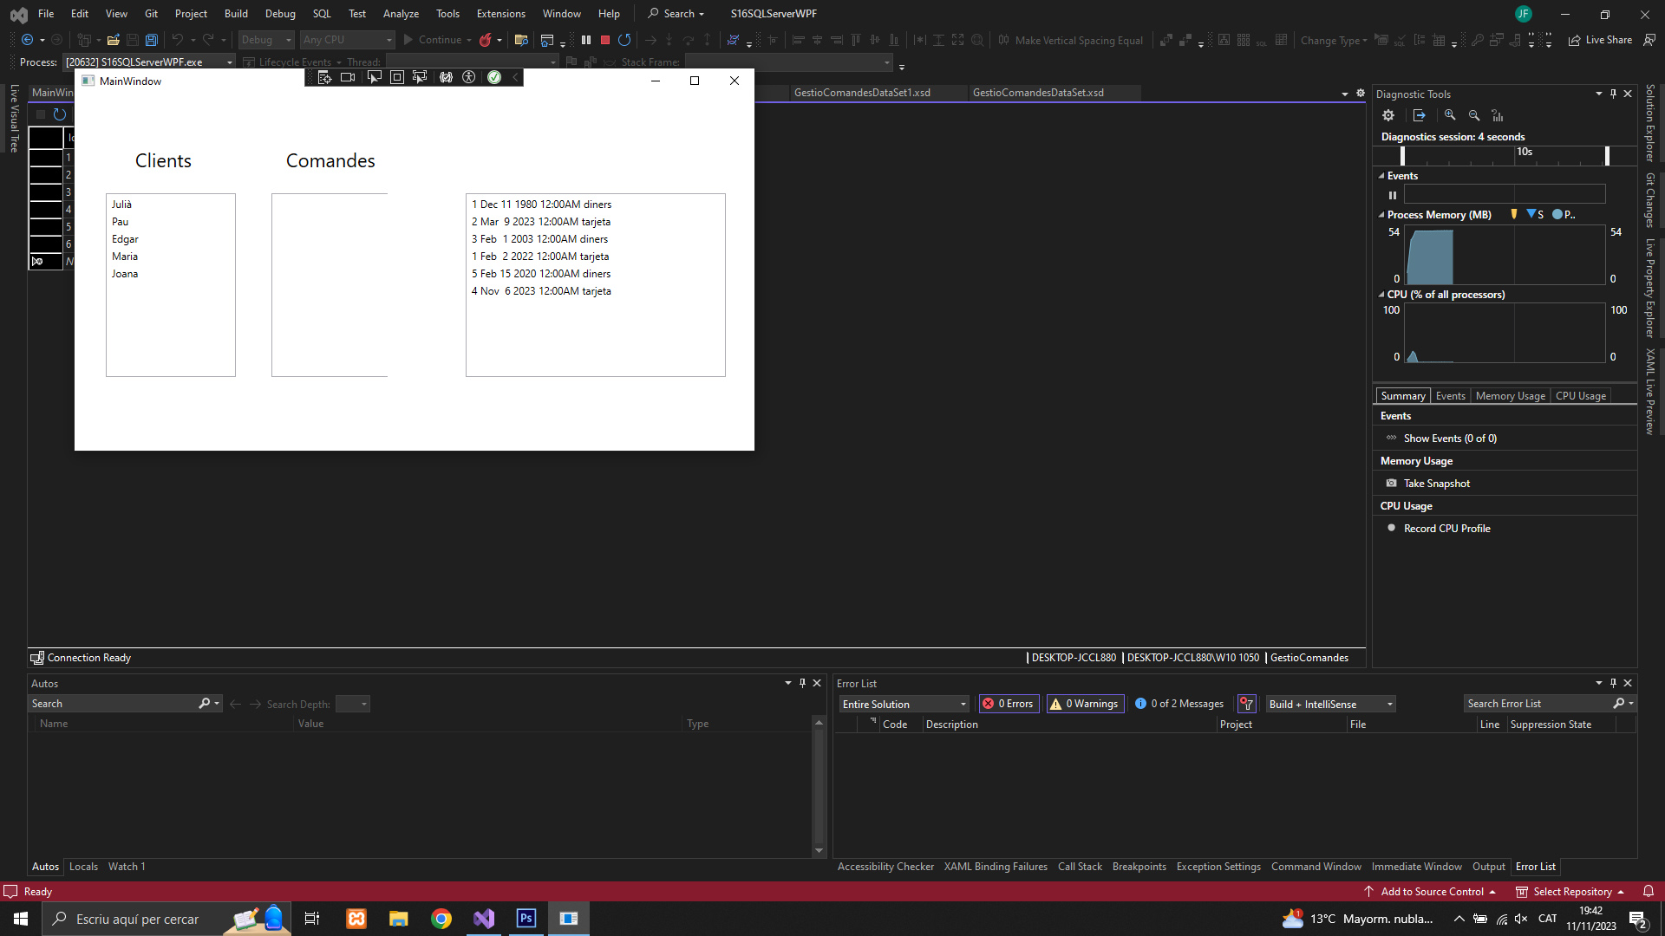Image resolution: width=1665 pixels, height=936 pixels.
Task: Click the Continue button
Action: point(432,40)
